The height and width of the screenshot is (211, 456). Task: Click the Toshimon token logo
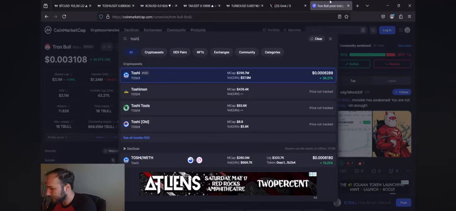(126, 92)
